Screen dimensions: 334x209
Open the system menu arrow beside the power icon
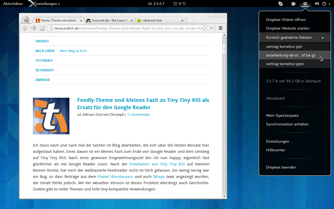click(329, 4)
